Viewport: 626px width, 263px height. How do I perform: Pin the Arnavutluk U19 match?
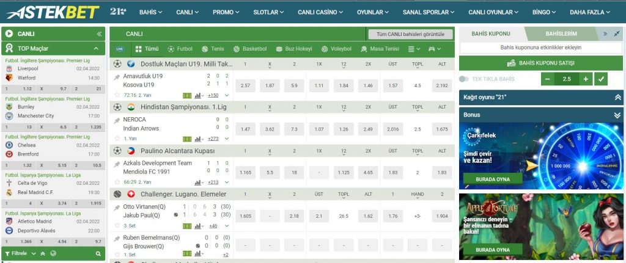pyautogui.click(x=117, y=77)
